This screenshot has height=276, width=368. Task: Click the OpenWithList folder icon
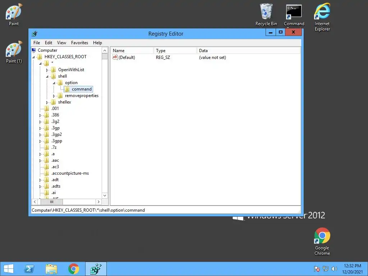[x=54, y=70]
